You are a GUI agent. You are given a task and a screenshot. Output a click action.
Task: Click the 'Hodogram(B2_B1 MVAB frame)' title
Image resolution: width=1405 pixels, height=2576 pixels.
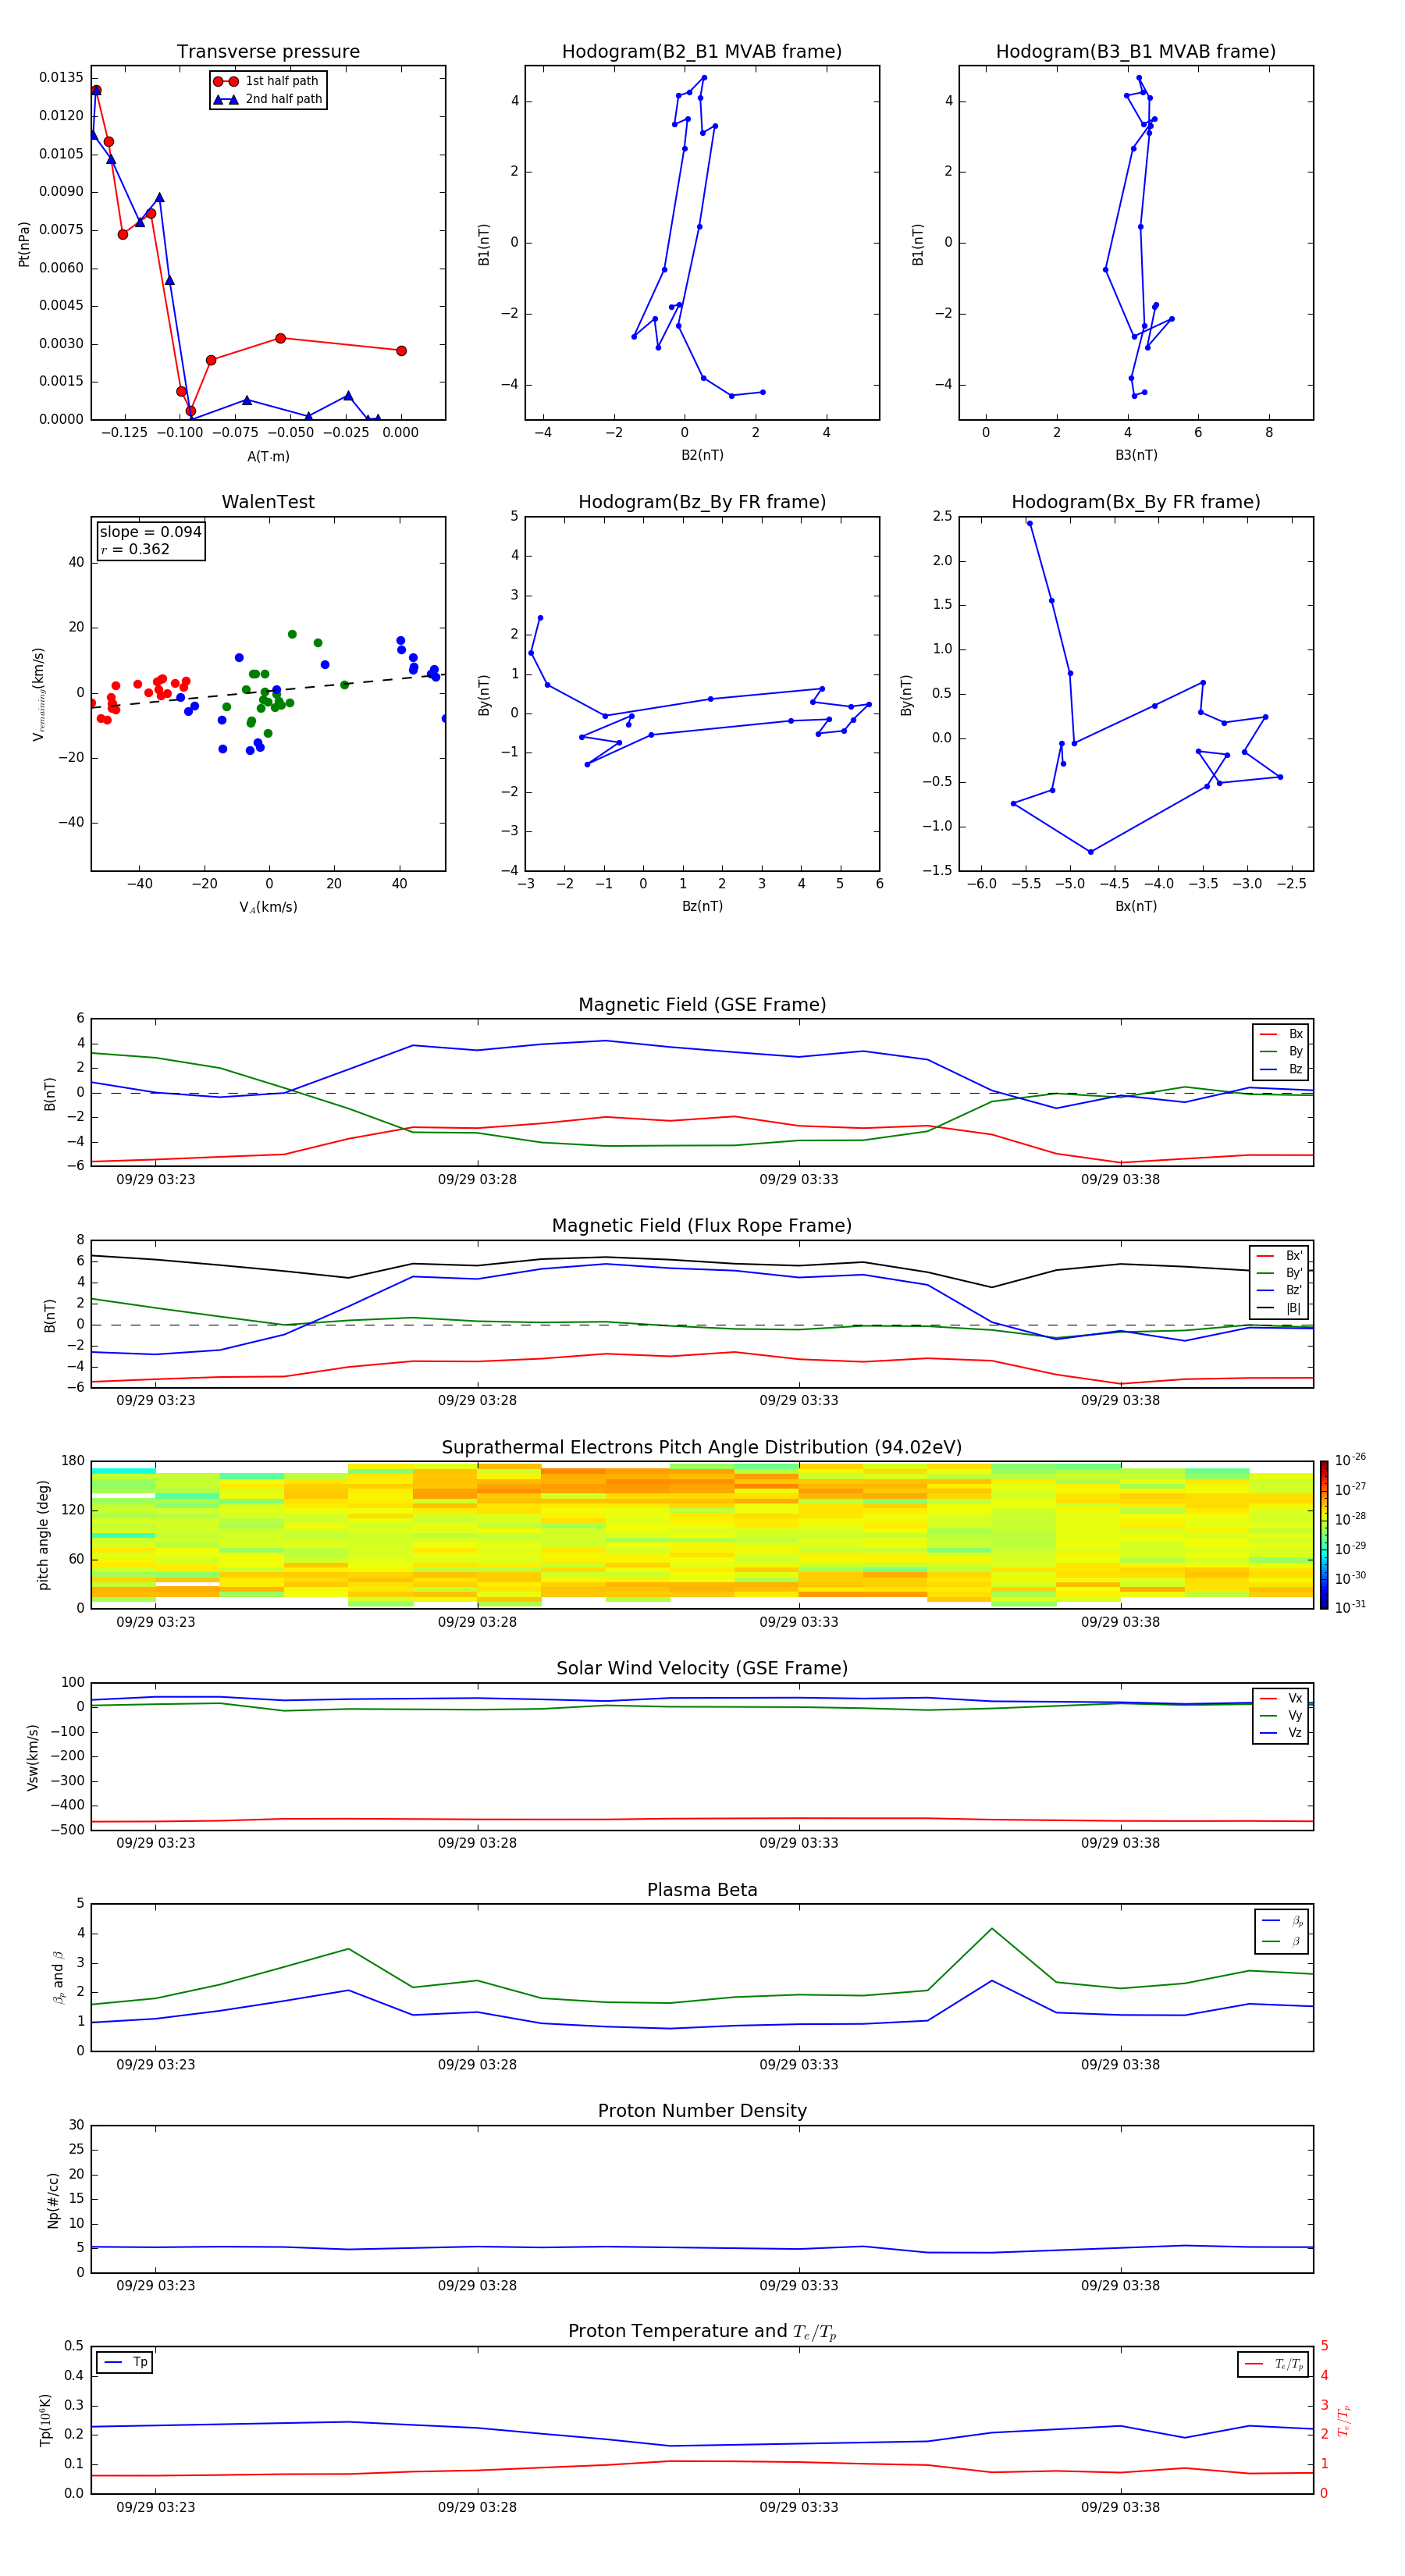702,51
